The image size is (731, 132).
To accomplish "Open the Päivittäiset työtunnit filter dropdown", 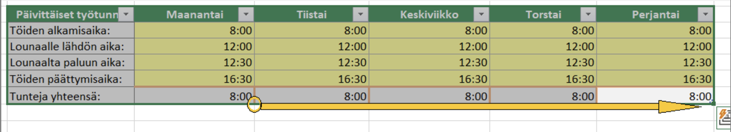I will point(126,14).
